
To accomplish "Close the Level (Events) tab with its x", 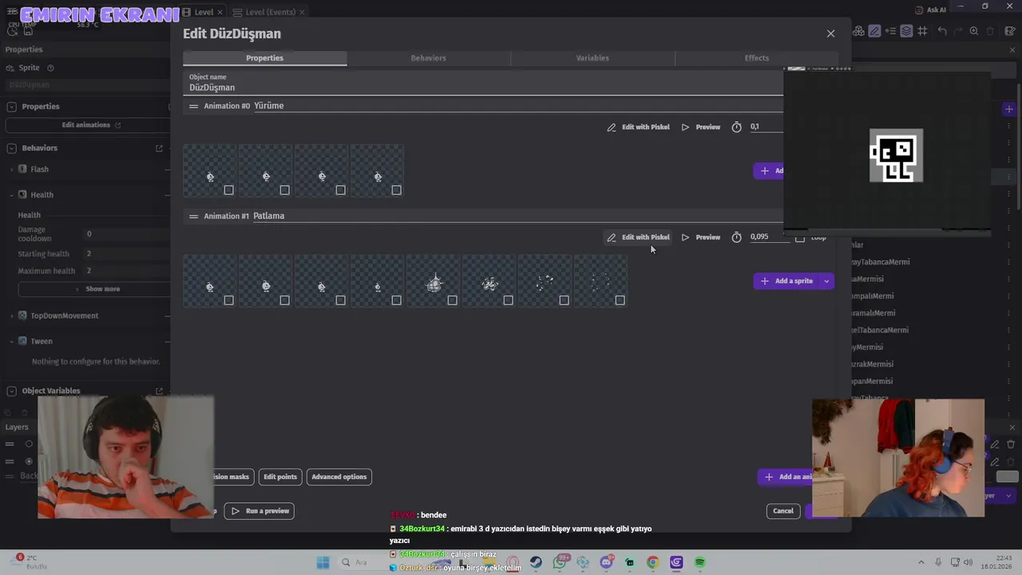I will pos(303,13).
